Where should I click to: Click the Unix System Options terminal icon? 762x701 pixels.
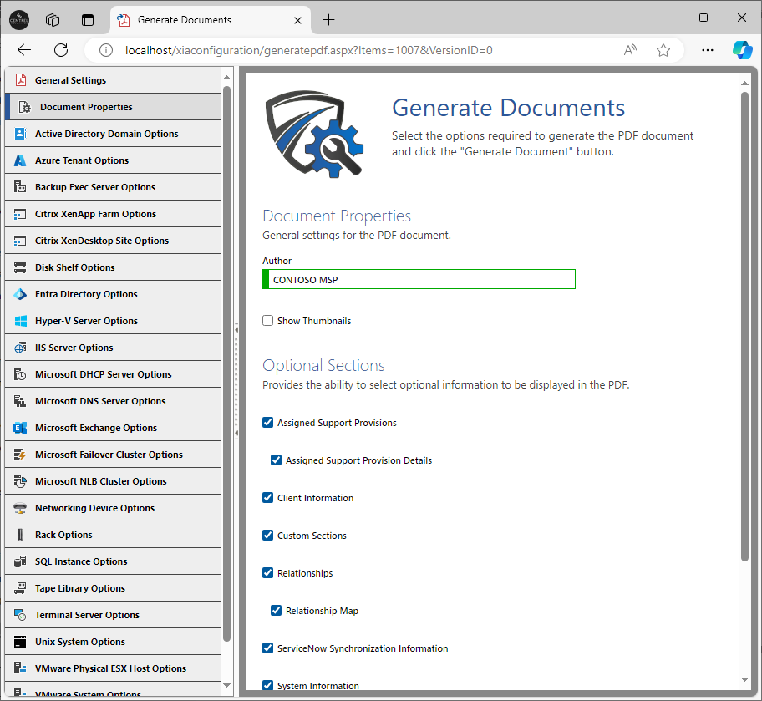coord(20,642)
